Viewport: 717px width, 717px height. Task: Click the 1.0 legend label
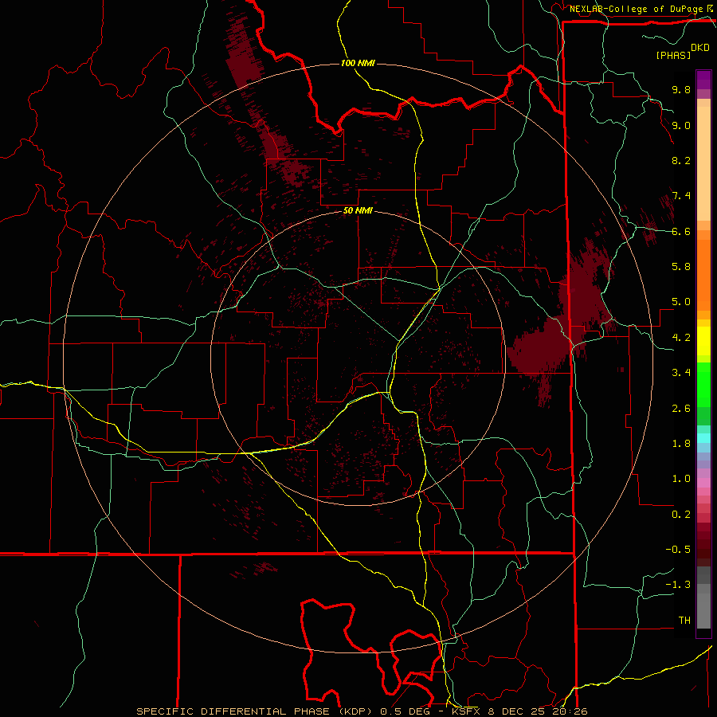681,479
